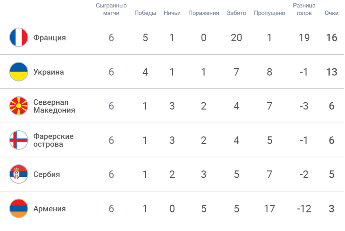Open the Сербия team link
This screenshot has width=345, height=231.
pos(46,174)
